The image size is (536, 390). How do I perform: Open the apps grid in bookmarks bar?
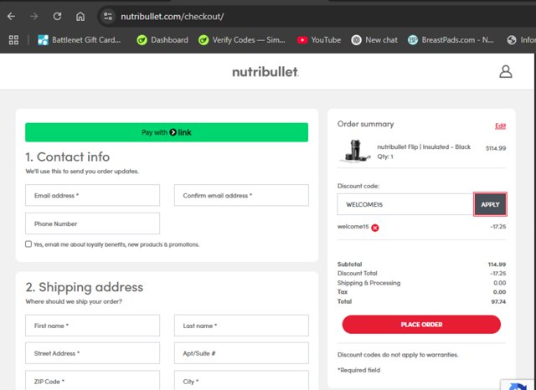[x=13, y=40]
